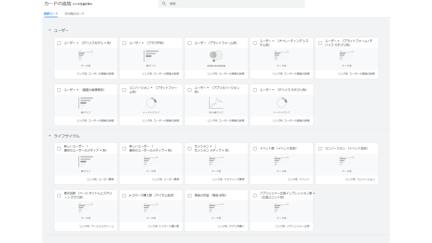The width and height of the screenshot is (432, 243).
Task: Follow the リンク先 'コンバージョン' link
Action: pos(360,180)
